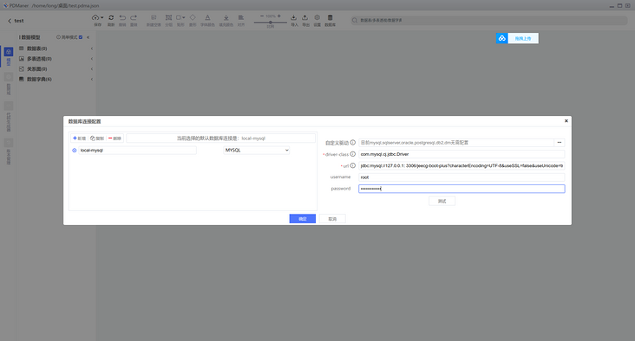
Task: Click the copy (复制) connection button
Action: 97,138
